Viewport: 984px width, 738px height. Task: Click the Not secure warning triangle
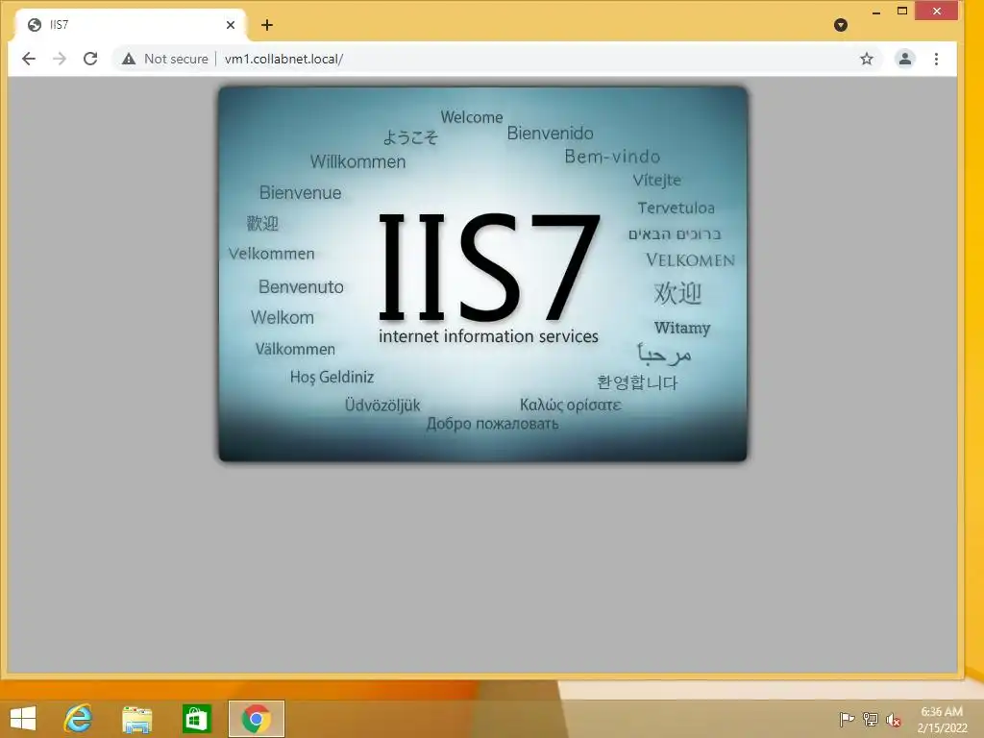click(x=129, y=59)
